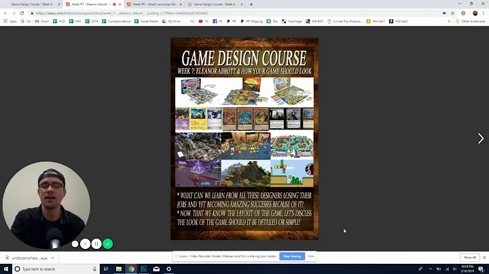Viewport: 489px width, 274px height.
Task: Open the Mail app from the taskbar
Action: [x=156, y=269]
